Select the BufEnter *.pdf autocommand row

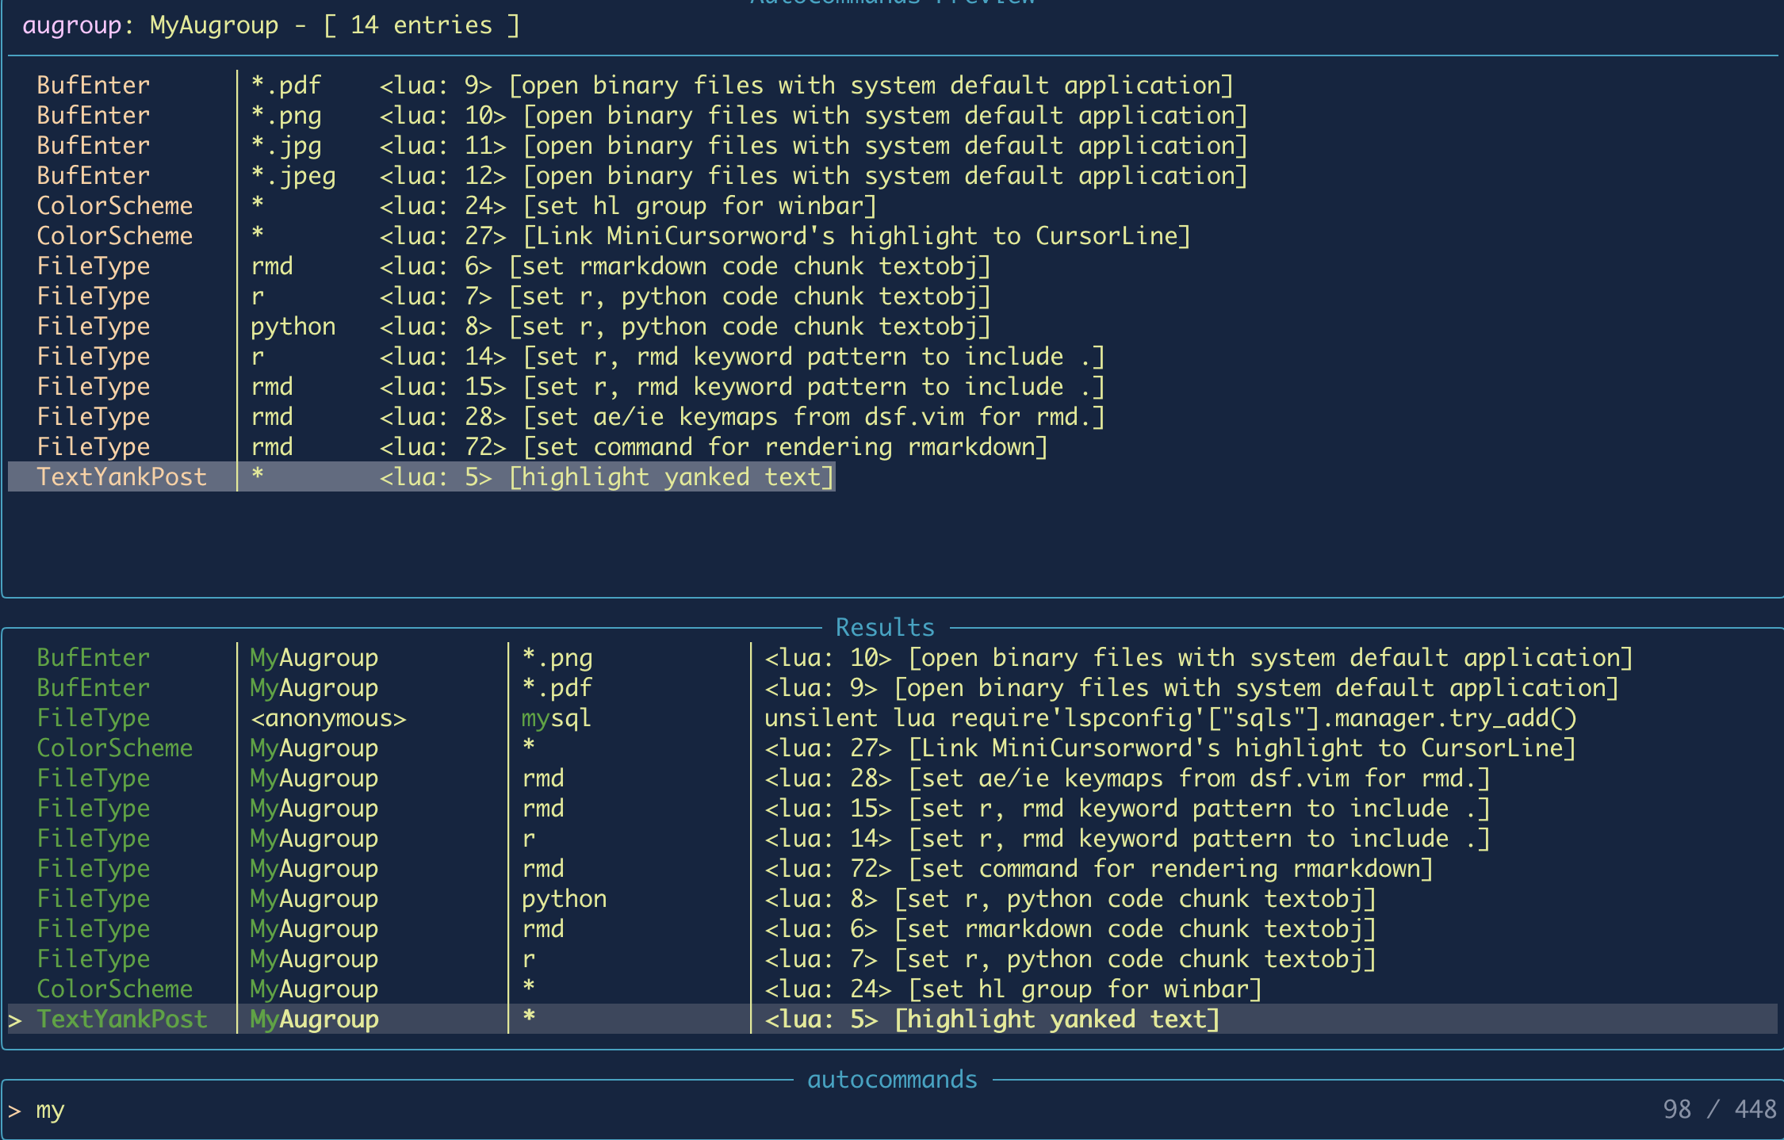(317, 85)
